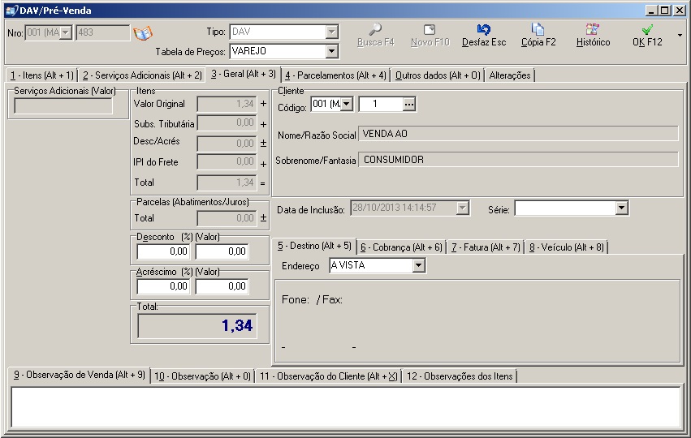Click the Desfaz Esc undo icon
691x438 pixels.
click(x=483, y=30)
